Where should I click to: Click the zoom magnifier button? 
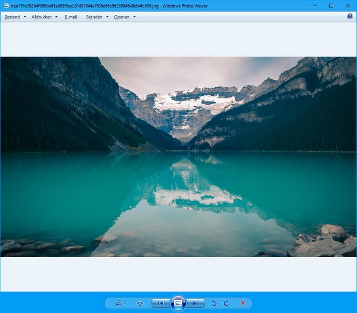(x=118, y=303)
